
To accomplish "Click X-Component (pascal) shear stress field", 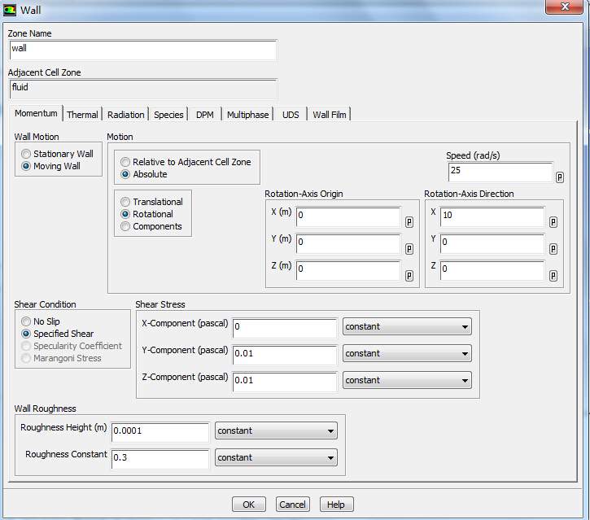I will tap(285, 329).
